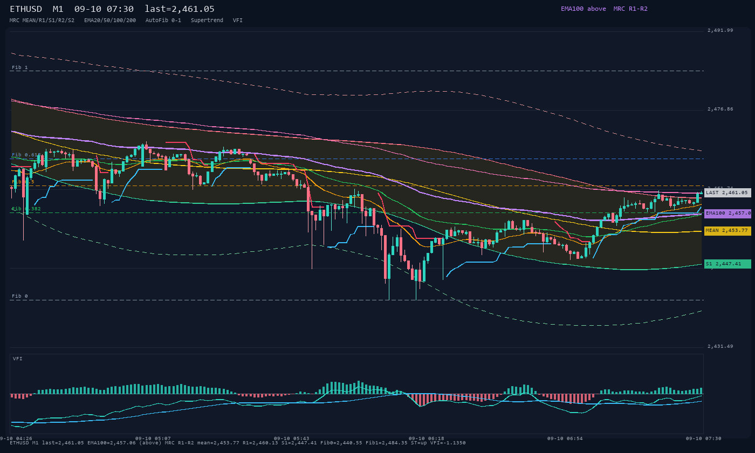Viewport: 755px width, 453px height.
Task: Click the last=2,461.05 value in the title
Action: (x=180, y=9)
